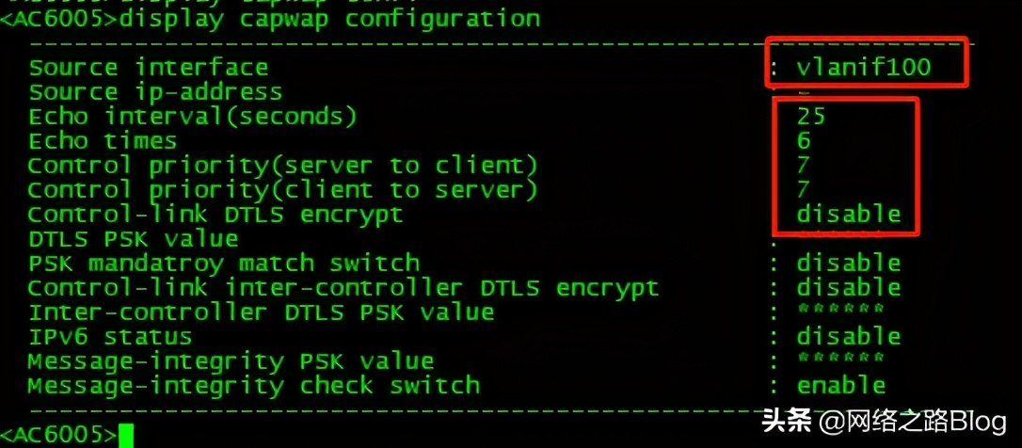Viewport: 1022px width, 448px height.
Task: Click "Inter-controller DTLS PSK value" label
Action: [x=261, y=312]
